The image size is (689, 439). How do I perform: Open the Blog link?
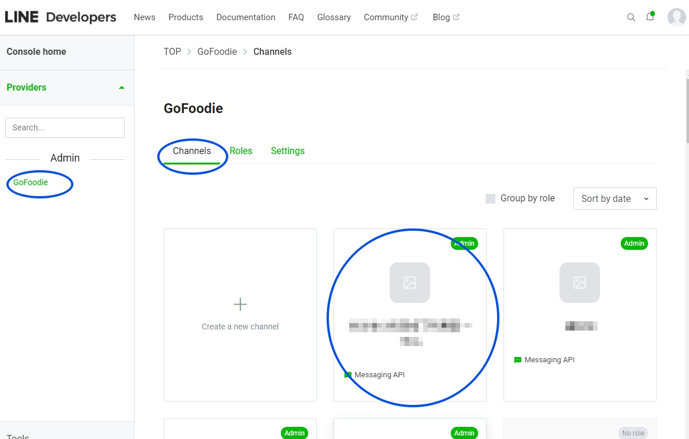[x=441, y=17]
